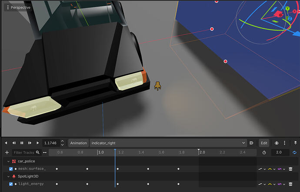Disable the mesh:surface_ track checkbox
The width and height of the screenshot is (300, 192).
click(11, 169)
